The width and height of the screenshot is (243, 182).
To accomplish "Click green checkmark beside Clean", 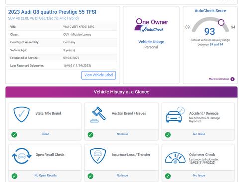I will coord(14,135).
